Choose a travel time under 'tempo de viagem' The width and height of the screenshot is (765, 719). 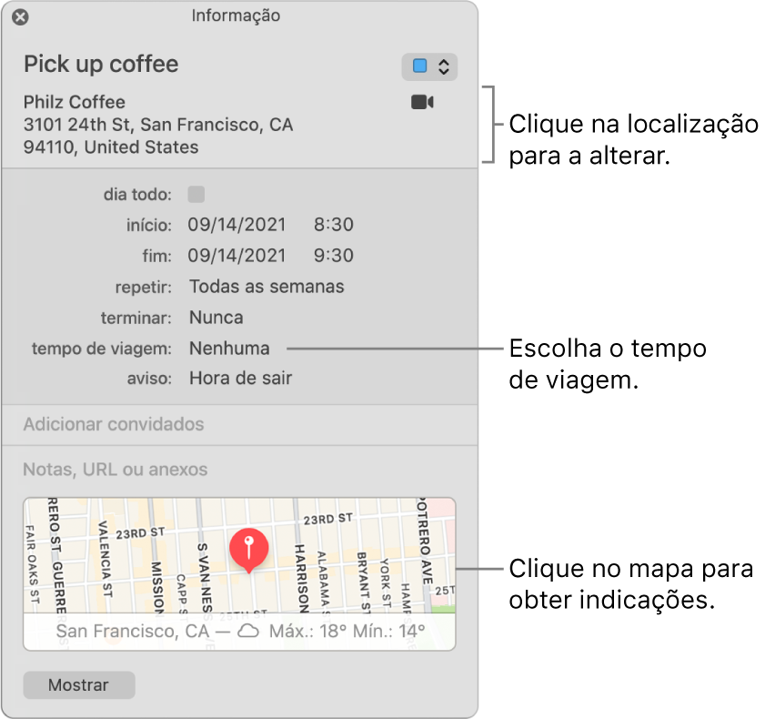click(228, 348)
